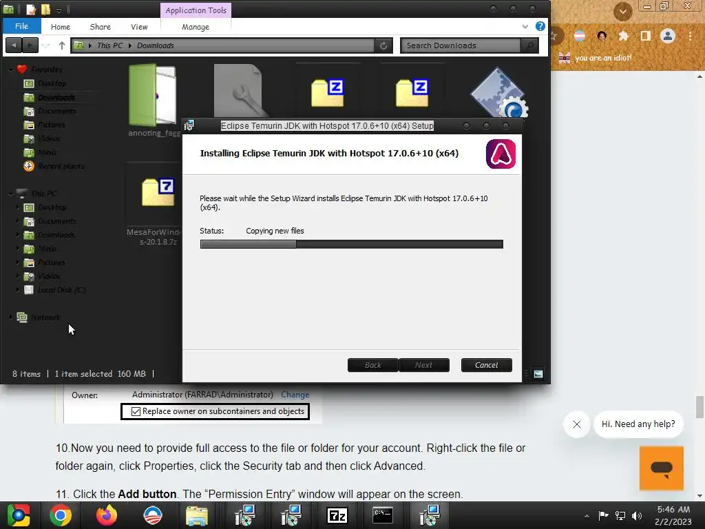Open Explorer's blue Help icon

click(540, 26)
